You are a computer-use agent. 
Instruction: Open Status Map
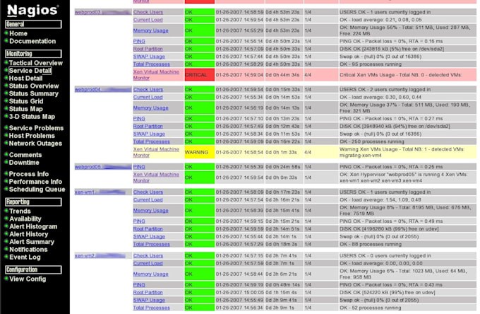coord(26,109)
